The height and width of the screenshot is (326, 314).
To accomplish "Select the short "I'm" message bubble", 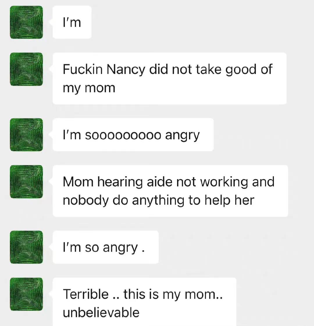I will (x=72, y=22).
